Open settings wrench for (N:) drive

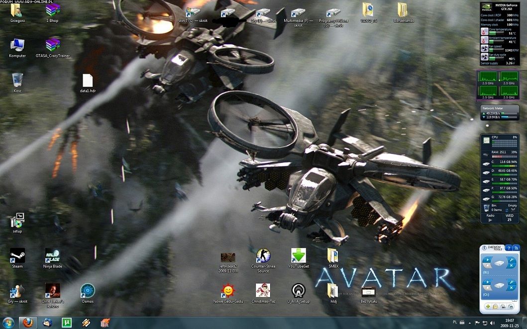click(512, 260)
